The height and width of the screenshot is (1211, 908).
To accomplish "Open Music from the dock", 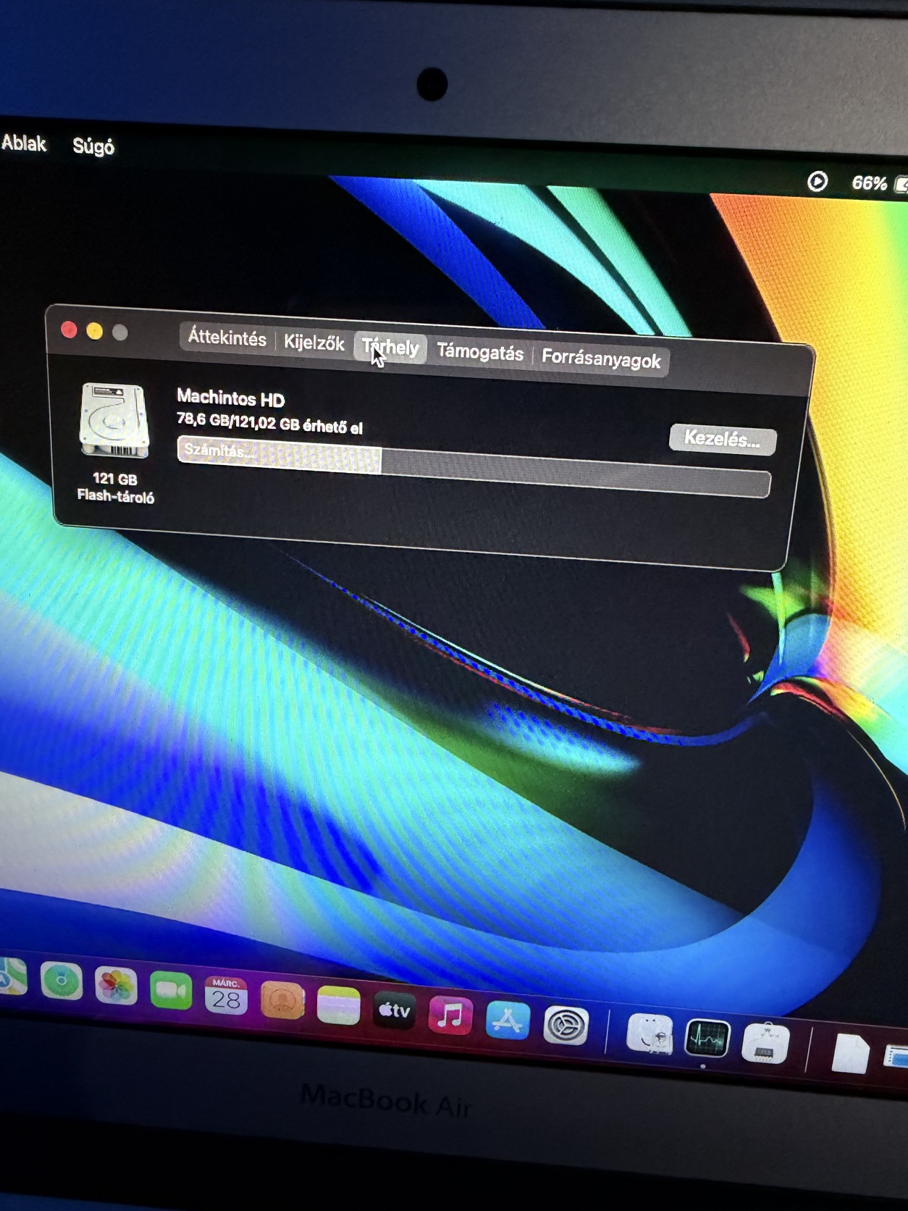I will coord(450,1015).
